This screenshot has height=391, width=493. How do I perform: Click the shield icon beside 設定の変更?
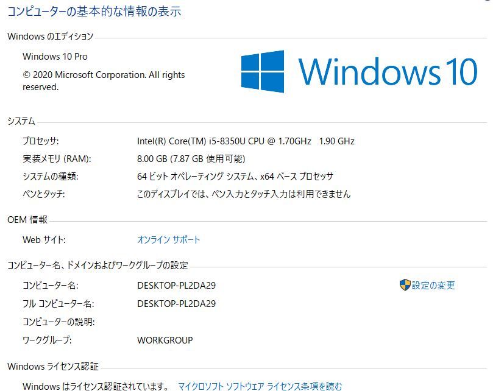click(405, 285)
